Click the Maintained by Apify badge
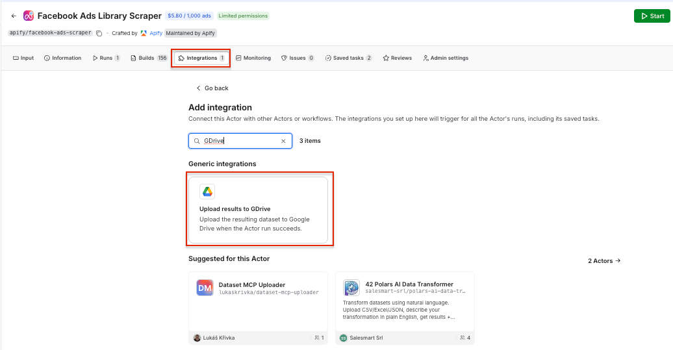Screen dimensions: 673x350 pos(190,33)
